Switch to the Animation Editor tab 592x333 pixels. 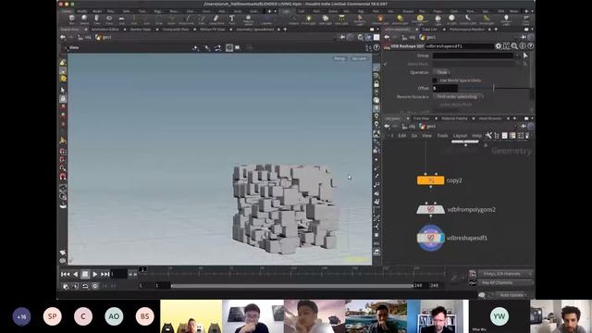point(105,29)
